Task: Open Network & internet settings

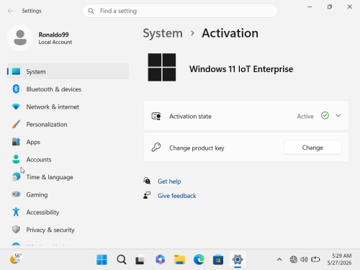Action: click(x=68, y=107)
